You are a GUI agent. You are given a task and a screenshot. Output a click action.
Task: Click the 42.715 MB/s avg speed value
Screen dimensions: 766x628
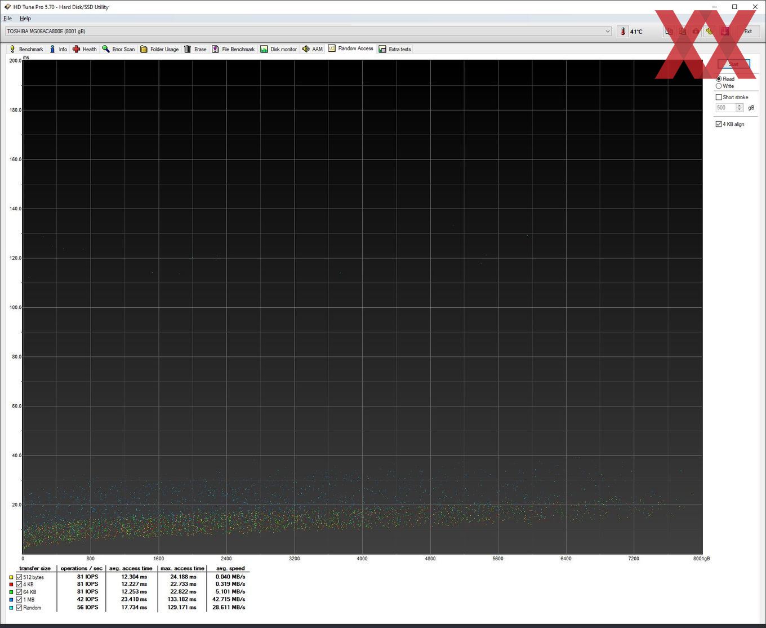229,599
